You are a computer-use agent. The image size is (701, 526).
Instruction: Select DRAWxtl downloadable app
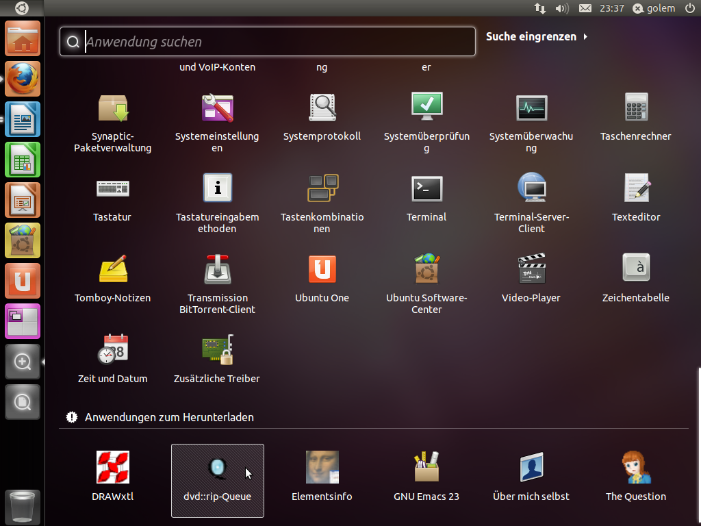[x=113, y=468]
